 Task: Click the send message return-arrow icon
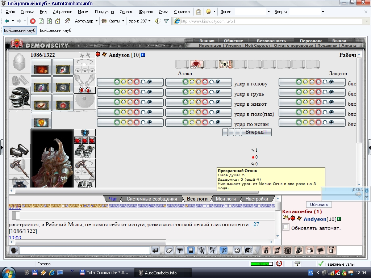[155, 250]
